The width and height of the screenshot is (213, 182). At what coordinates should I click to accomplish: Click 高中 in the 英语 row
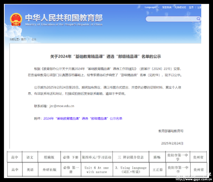15,169
